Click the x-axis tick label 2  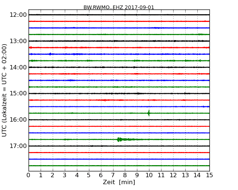pyautogui.click(x=52, y=175)
